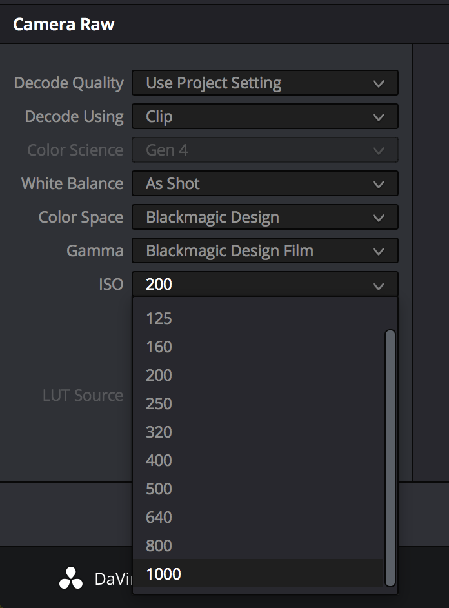The width and height of the screenshot is (449, 608).
Task: Select ISO 160 from the list
Action: [x=159, y=347]
